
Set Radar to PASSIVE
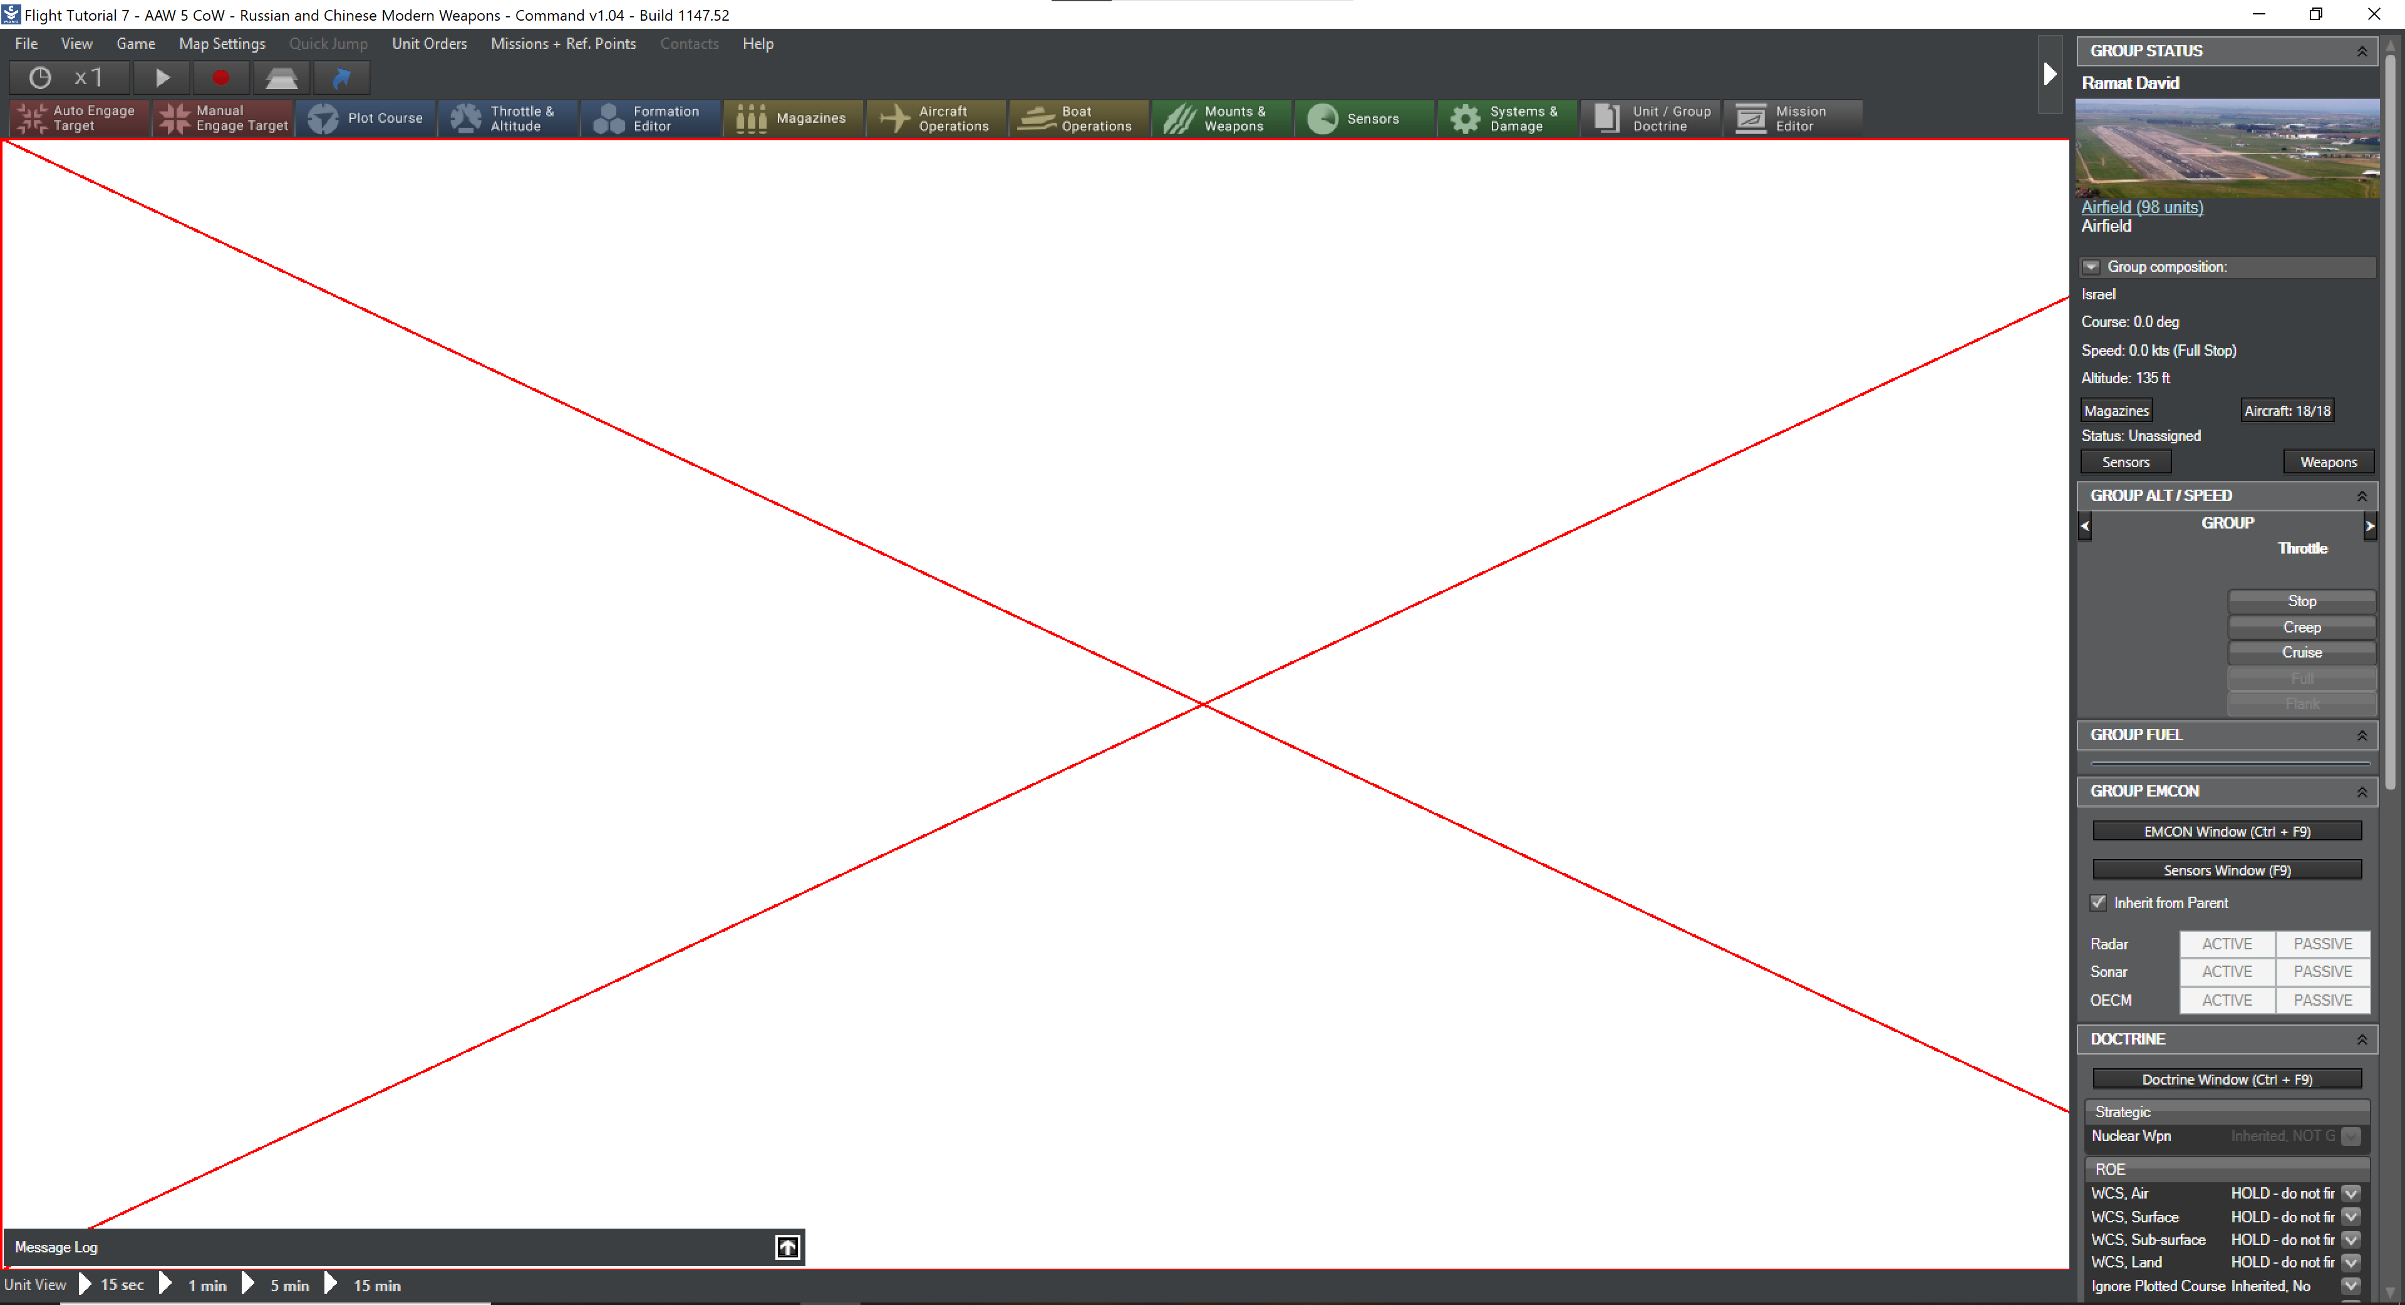[x=2323, y=944]
